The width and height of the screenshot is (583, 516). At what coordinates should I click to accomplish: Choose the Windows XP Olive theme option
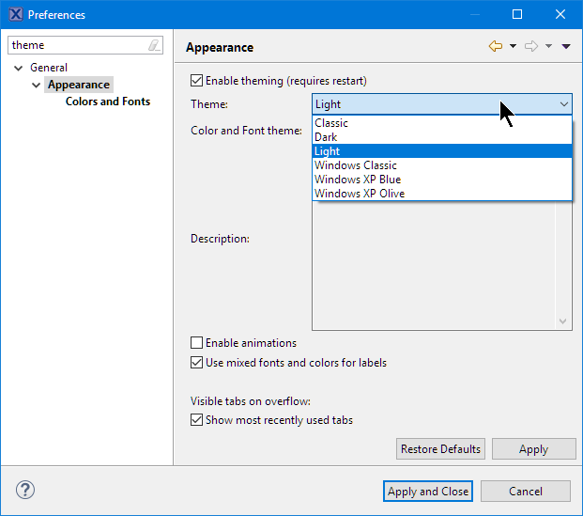(x=360, y=194)
